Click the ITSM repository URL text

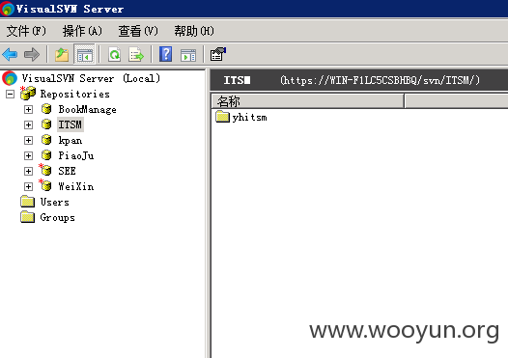380,80
